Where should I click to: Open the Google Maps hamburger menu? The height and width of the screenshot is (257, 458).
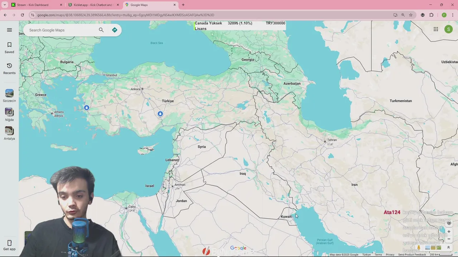click(10, 30)
